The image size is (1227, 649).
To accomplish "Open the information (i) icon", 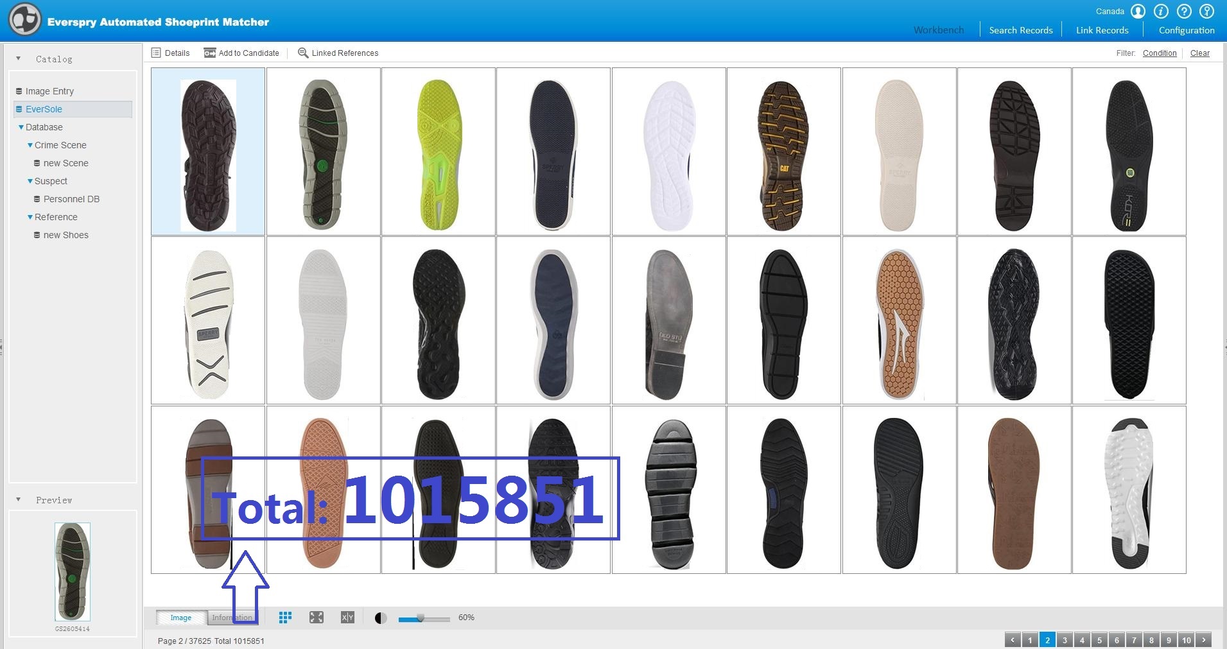I will pyautogui.click(x=1161, y=12).
